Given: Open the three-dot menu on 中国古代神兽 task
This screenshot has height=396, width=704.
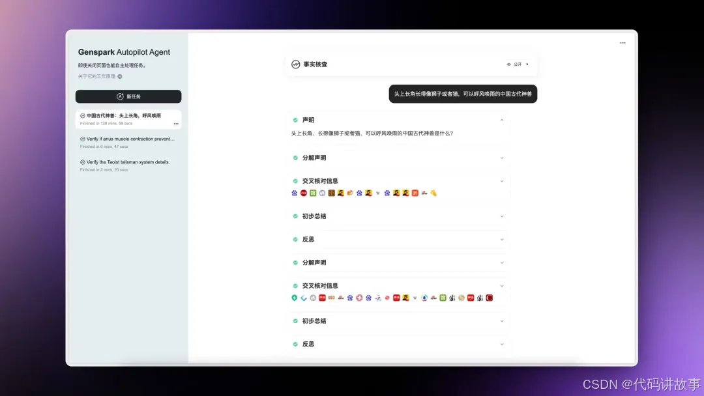Looking at the screenshot, I should [176, 124].
